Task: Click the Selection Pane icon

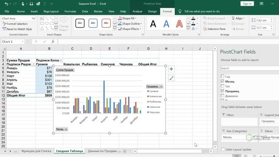Action: 205,29
